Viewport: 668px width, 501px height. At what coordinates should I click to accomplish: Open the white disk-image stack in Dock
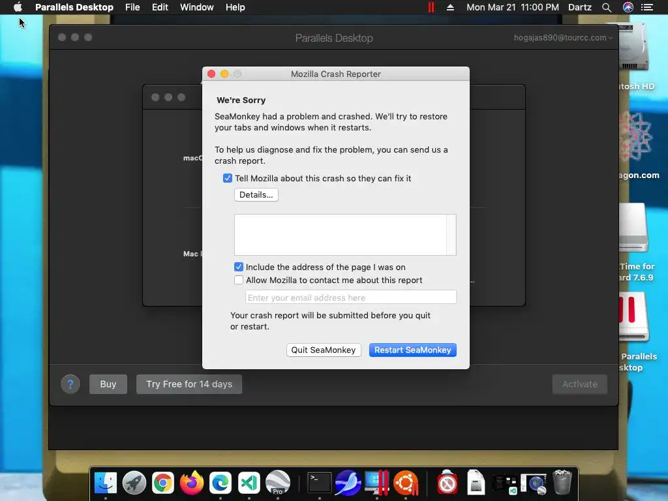(476, 483)
